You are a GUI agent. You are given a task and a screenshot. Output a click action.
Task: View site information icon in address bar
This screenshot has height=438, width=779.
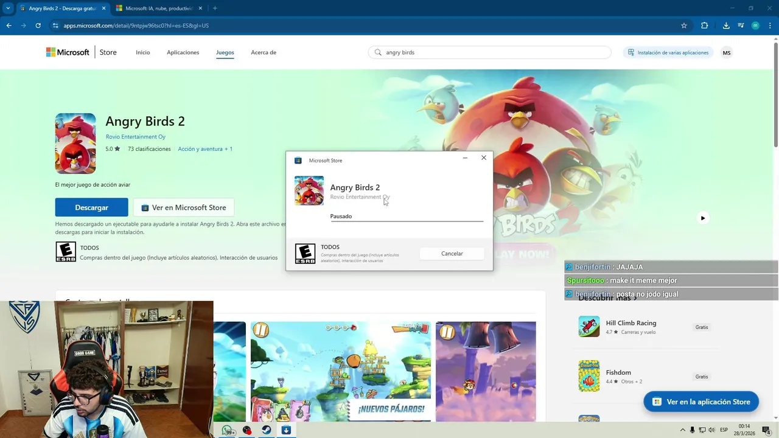tap(55, 26)
